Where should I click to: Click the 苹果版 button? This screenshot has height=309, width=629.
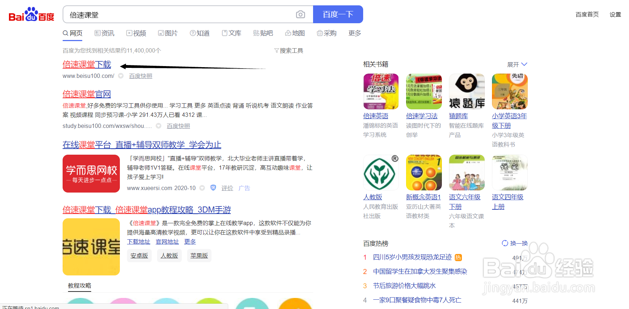tap(199, 255)
